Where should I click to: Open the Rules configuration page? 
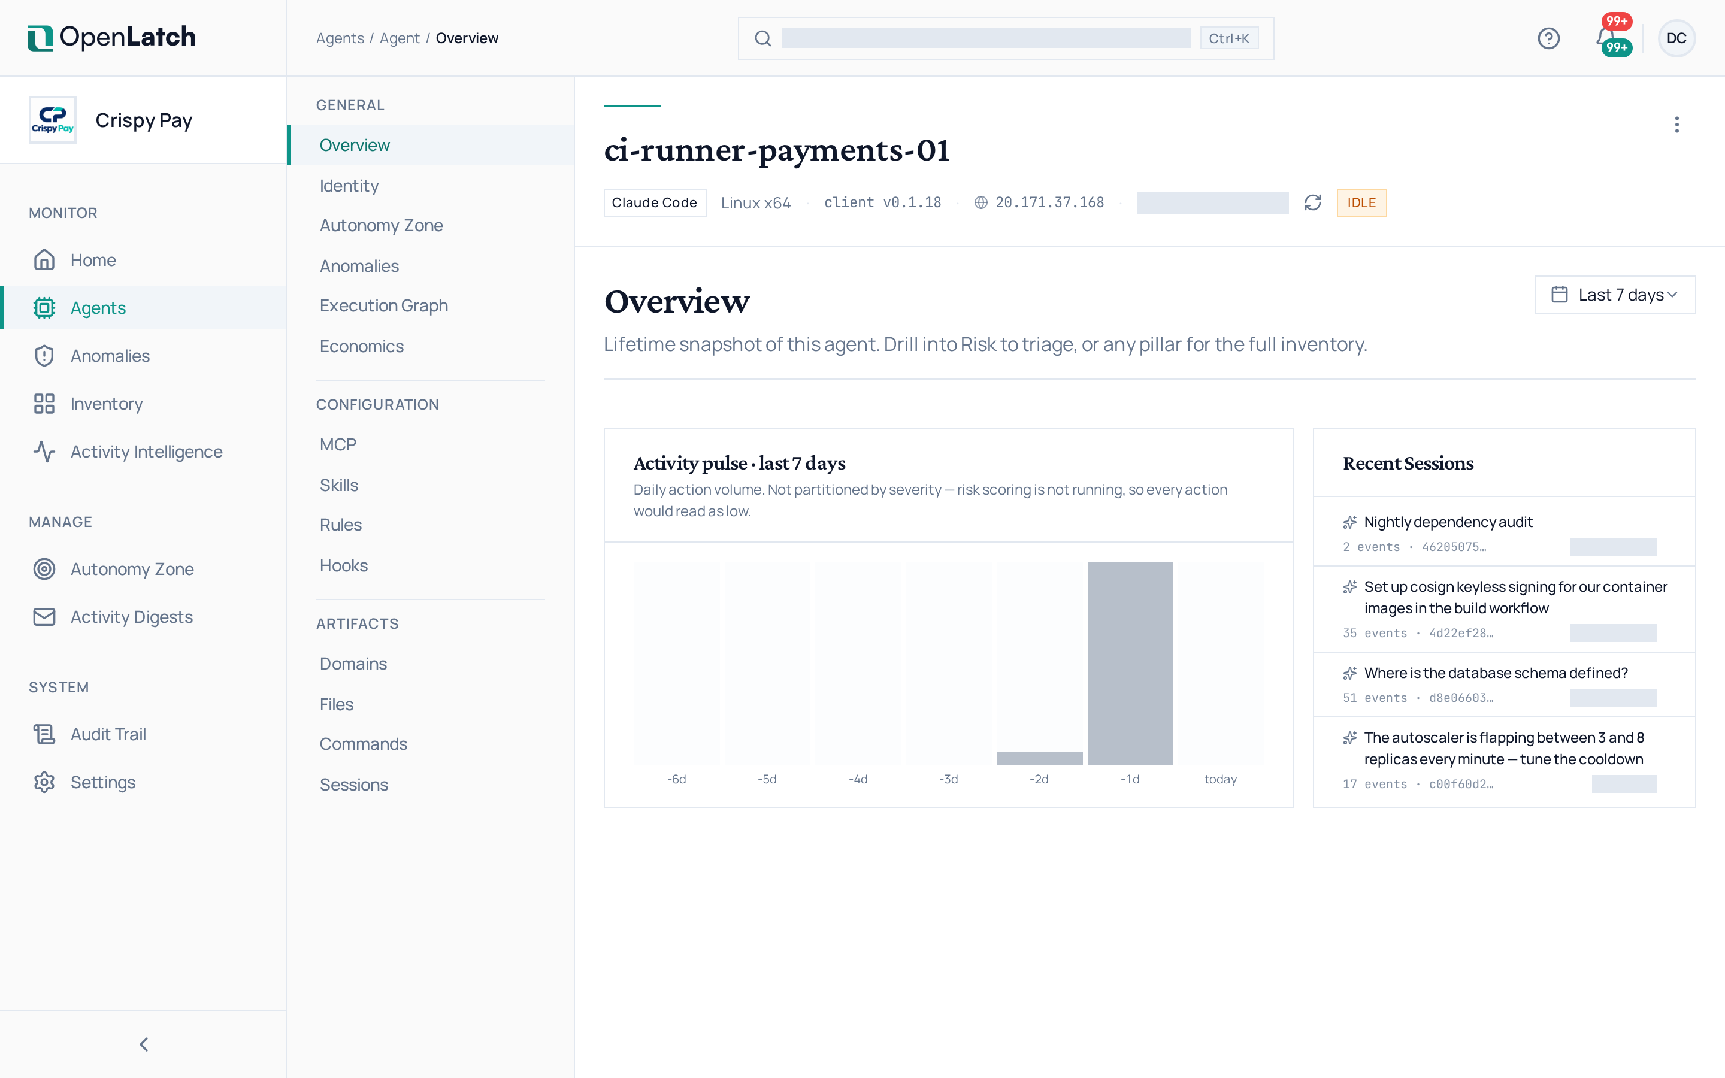(431, 525)
